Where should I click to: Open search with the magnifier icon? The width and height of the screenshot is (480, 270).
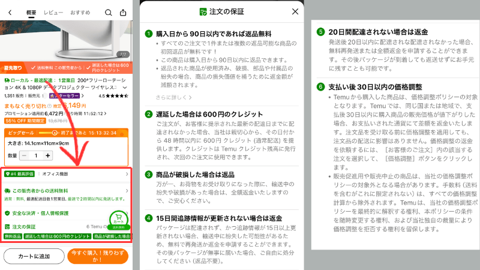109,13
